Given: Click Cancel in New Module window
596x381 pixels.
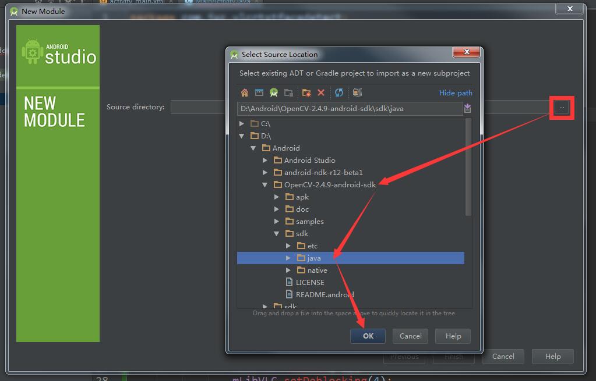Looking at the screenshot, I should (x=503, y=357).
